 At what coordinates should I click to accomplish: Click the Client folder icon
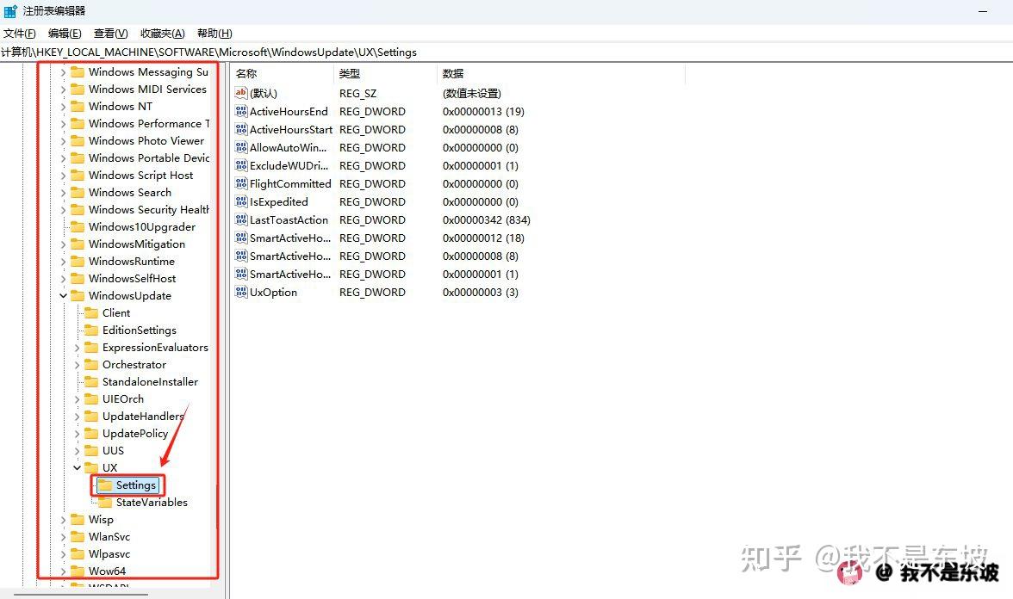[x=91, y=313]
